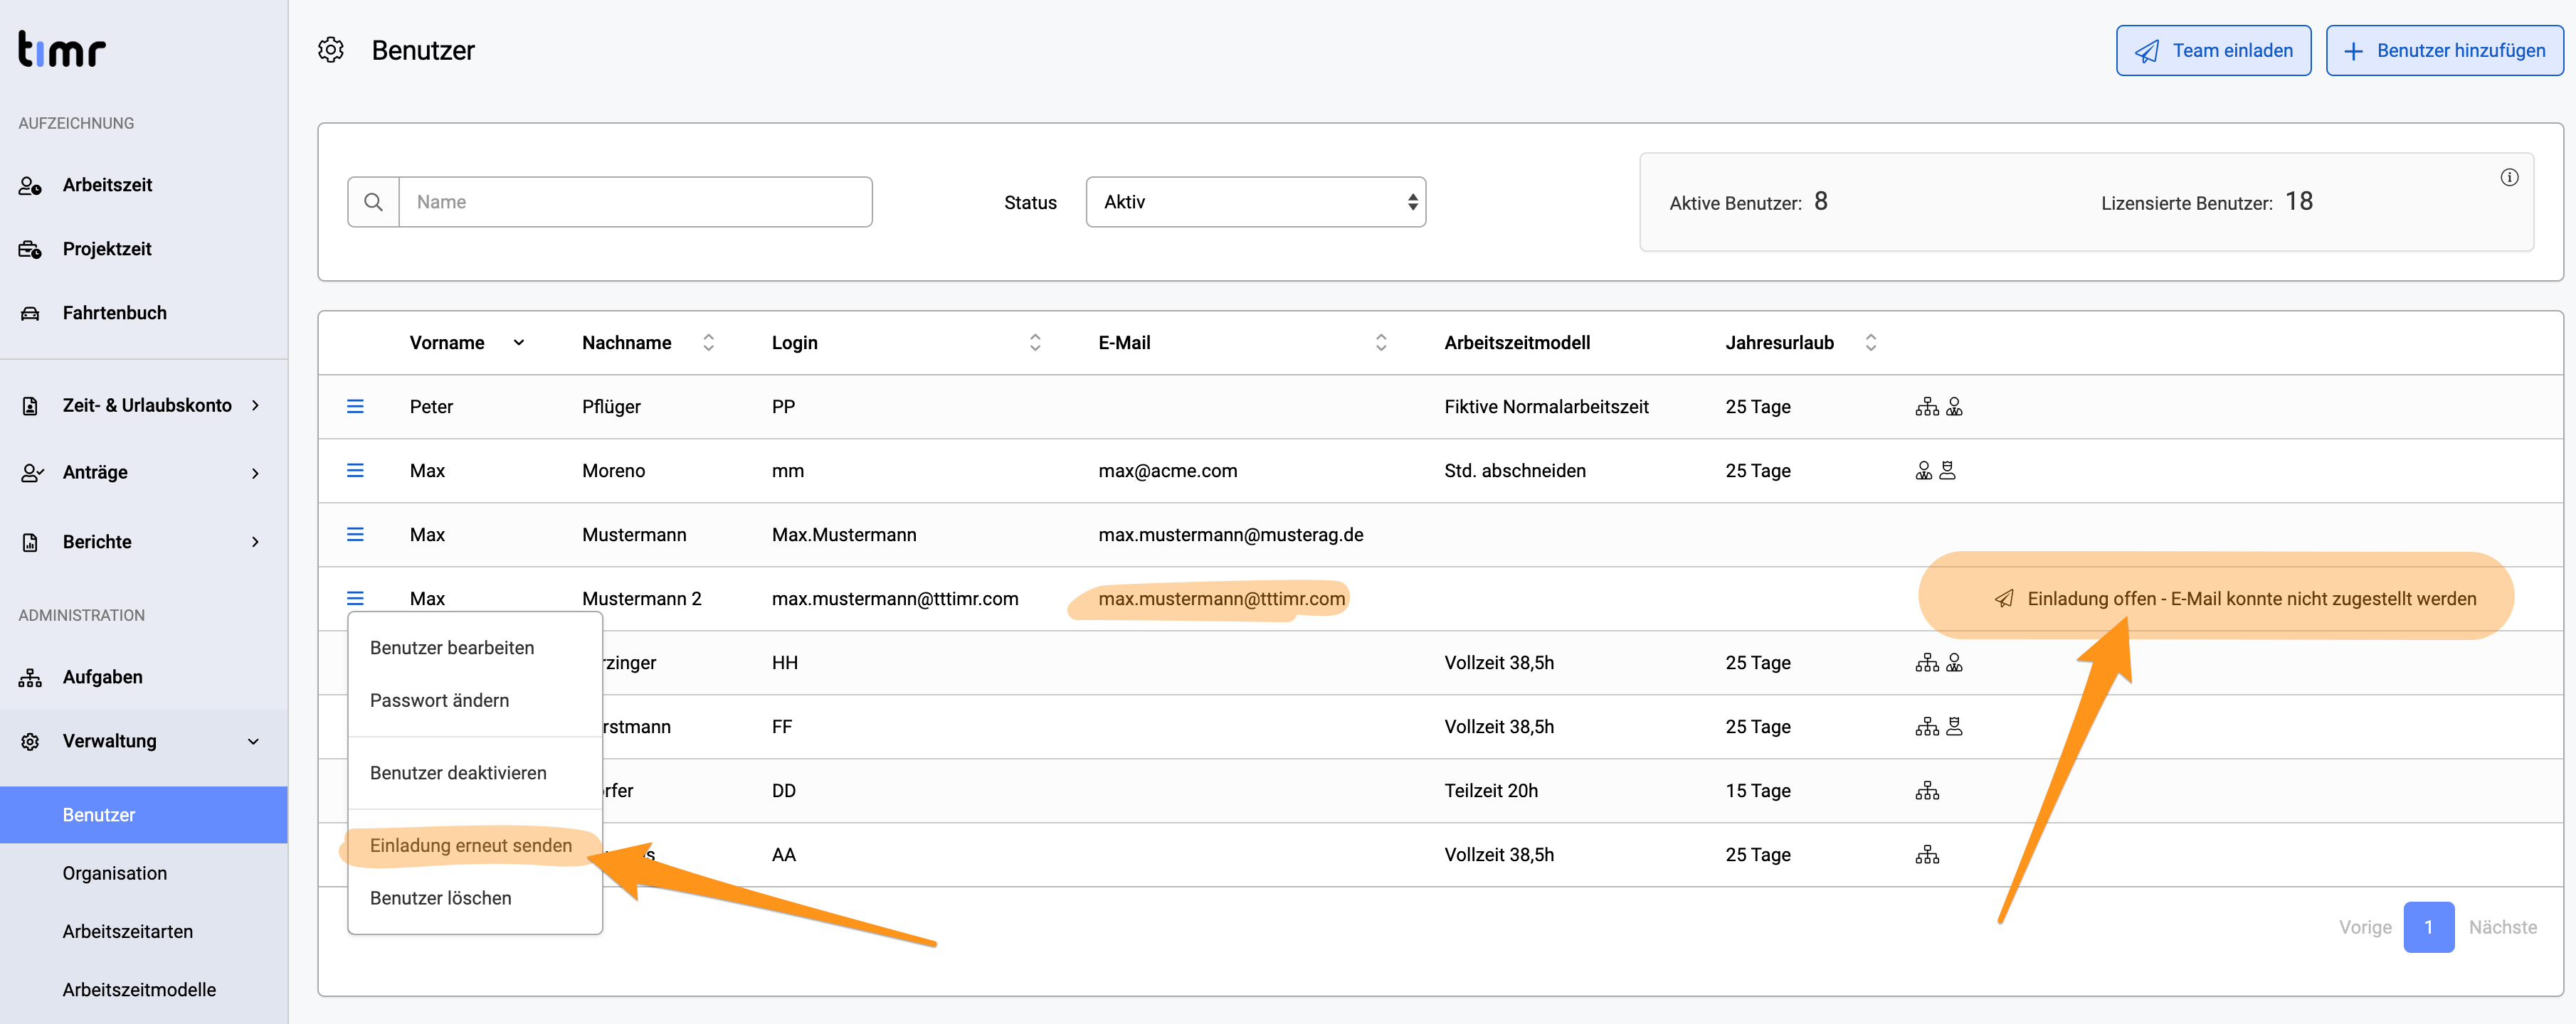
Task: Click Teilzeit 20h cell
Action: pos(1490,791)
